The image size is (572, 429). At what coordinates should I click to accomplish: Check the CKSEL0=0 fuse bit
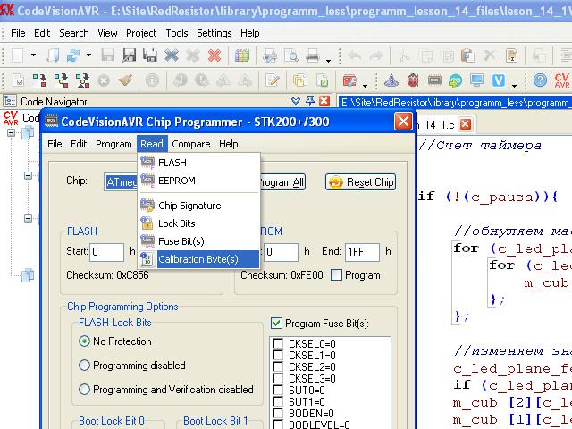278,343
